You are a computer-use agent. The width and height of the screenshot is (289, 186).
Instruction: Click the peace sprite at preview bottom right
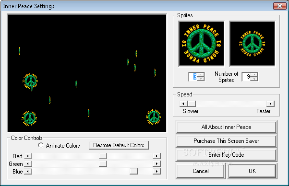click(154, 117)
